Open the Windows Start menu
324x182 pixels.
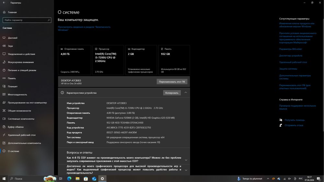4,179
